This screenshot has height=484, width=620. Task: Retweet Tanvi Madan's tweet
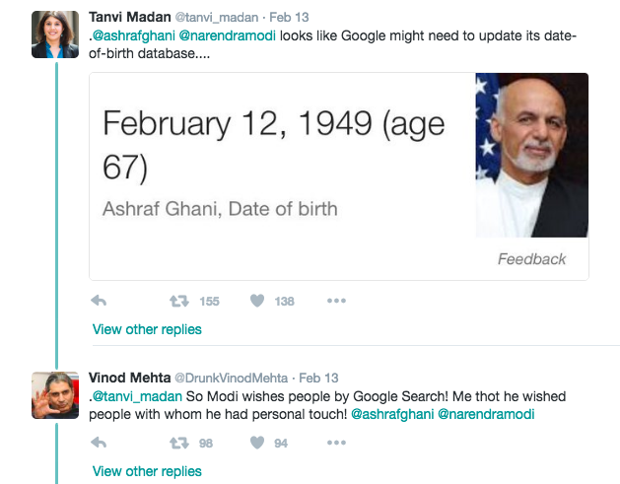(178, 301)
